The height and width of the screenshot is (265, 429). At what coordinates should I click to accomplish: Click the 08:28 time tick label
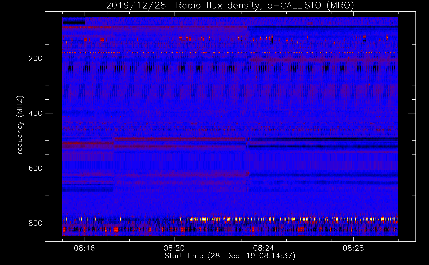pyautogui.click(x=353, y=248)
